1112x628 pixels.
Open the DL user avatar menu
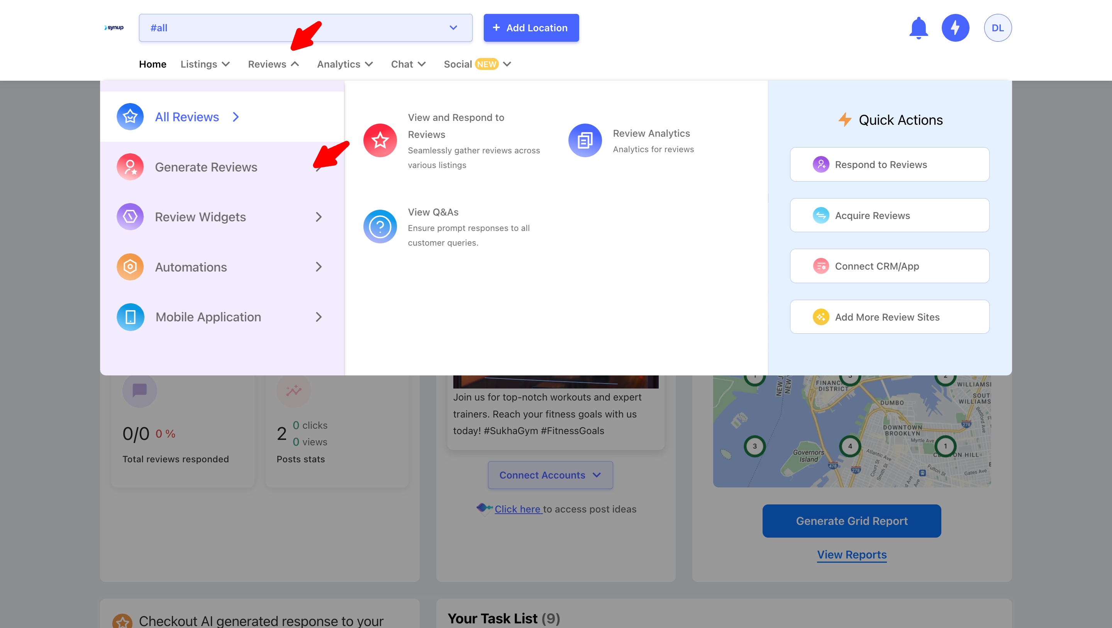pyautogui.click(x=997, y=28)
